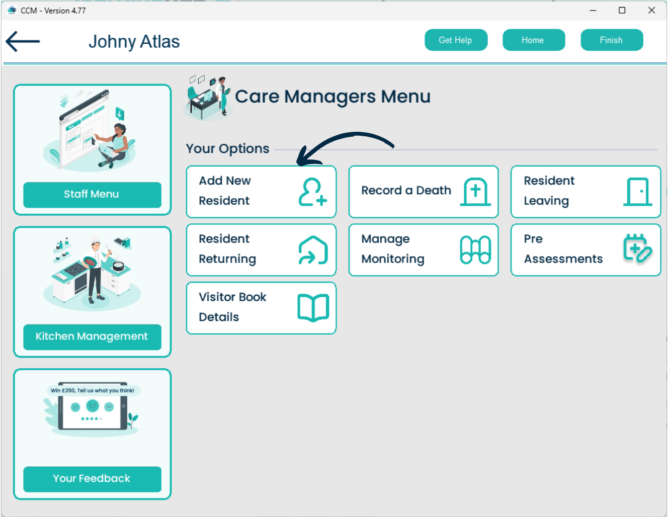
Task: Minimize the CCM window
Action: click(x=593, y=10)
